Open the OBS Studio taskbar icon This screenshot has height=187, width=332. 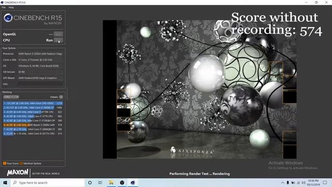coord(122,182)
